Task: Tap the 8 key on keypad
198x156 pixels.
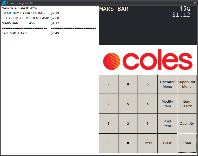Action: coord(128,84)
